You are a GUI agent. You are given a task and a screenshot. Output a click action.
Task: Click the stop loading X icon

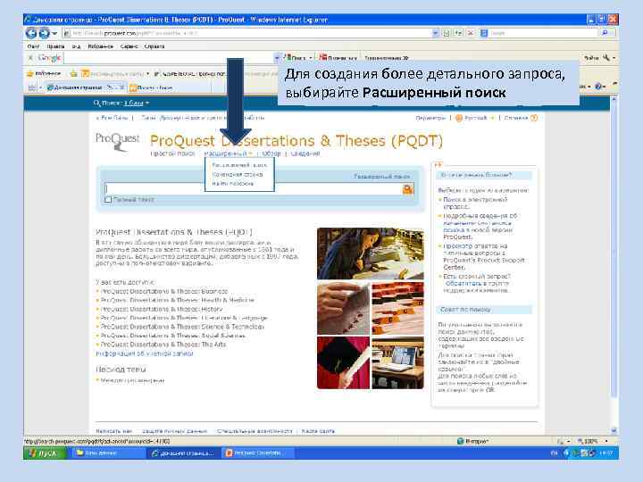click(x=471, y=33)
